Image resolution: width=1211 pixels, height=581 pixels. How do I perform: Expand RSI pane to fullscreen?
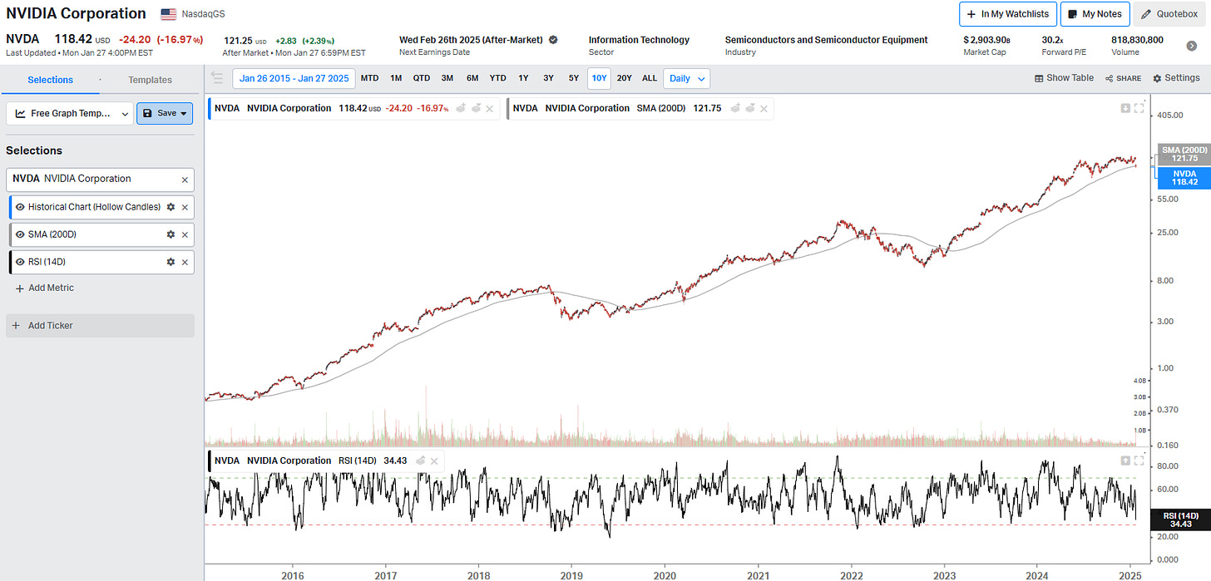1139,460
